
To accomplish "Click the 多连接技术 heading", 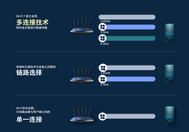I will (x=32, y=22).
